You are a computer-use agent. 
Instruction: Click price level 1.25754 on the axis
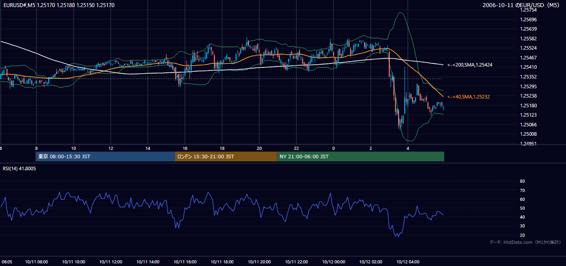tap(528, 10)
